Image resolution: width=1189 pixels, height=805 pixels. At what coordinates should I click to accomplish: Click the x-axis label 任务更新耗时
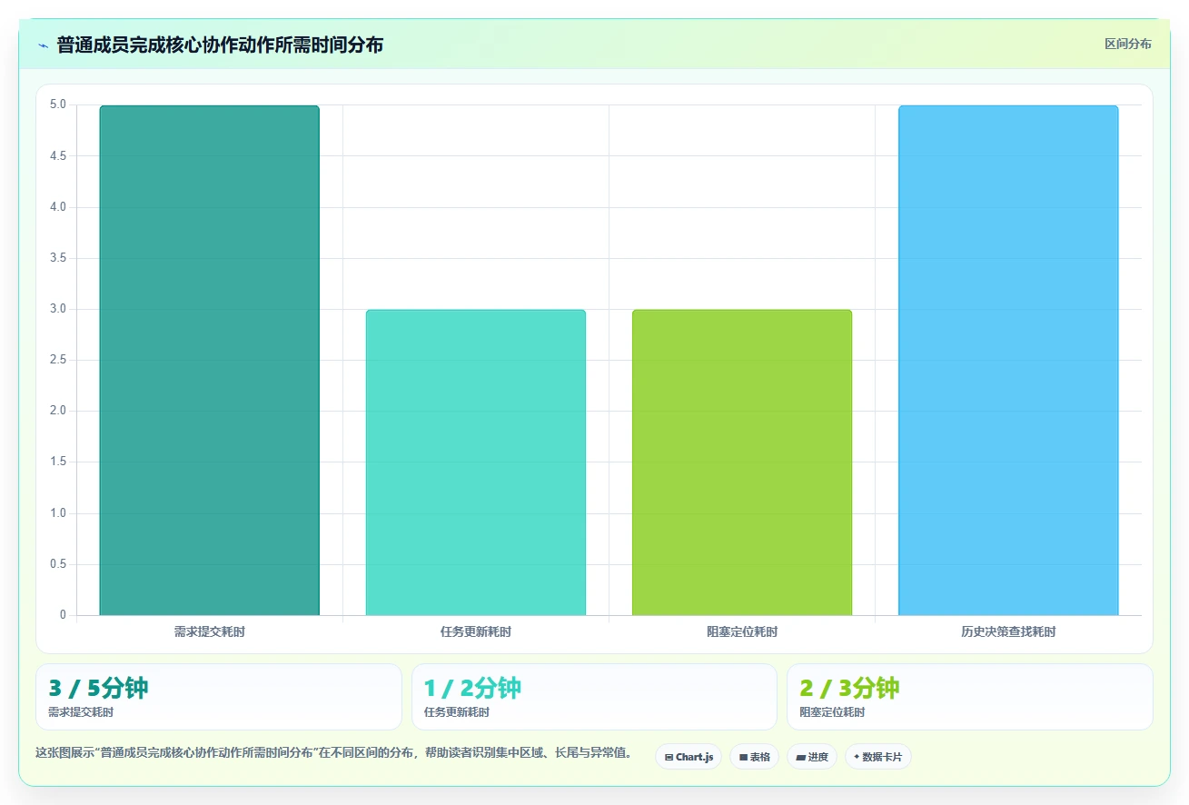(476, 631)
